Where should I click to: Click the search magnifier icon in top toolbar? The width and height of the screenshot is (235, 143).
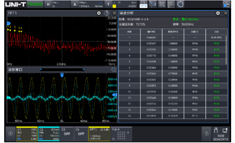[x=180, y=4]
